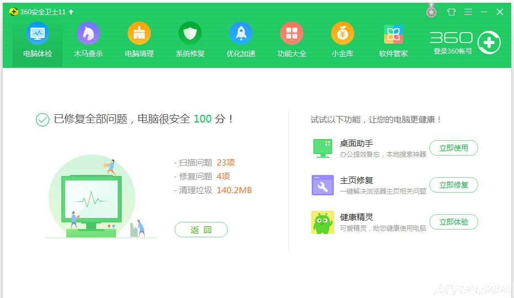Open the 木马查杀 trojan scan icon

(x=88, y=33)
